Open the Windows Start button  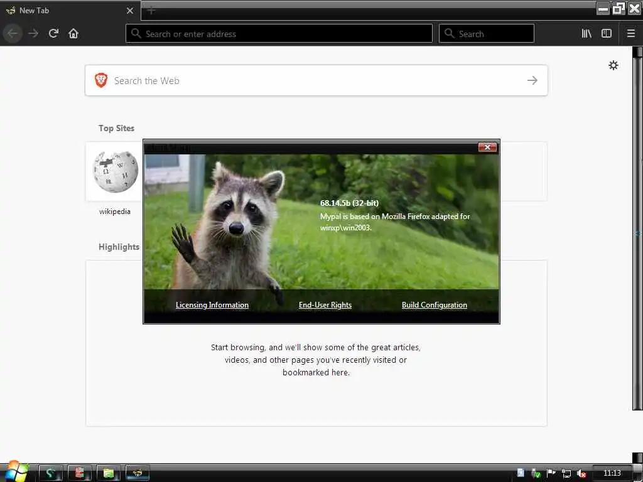tap(16, 471)
